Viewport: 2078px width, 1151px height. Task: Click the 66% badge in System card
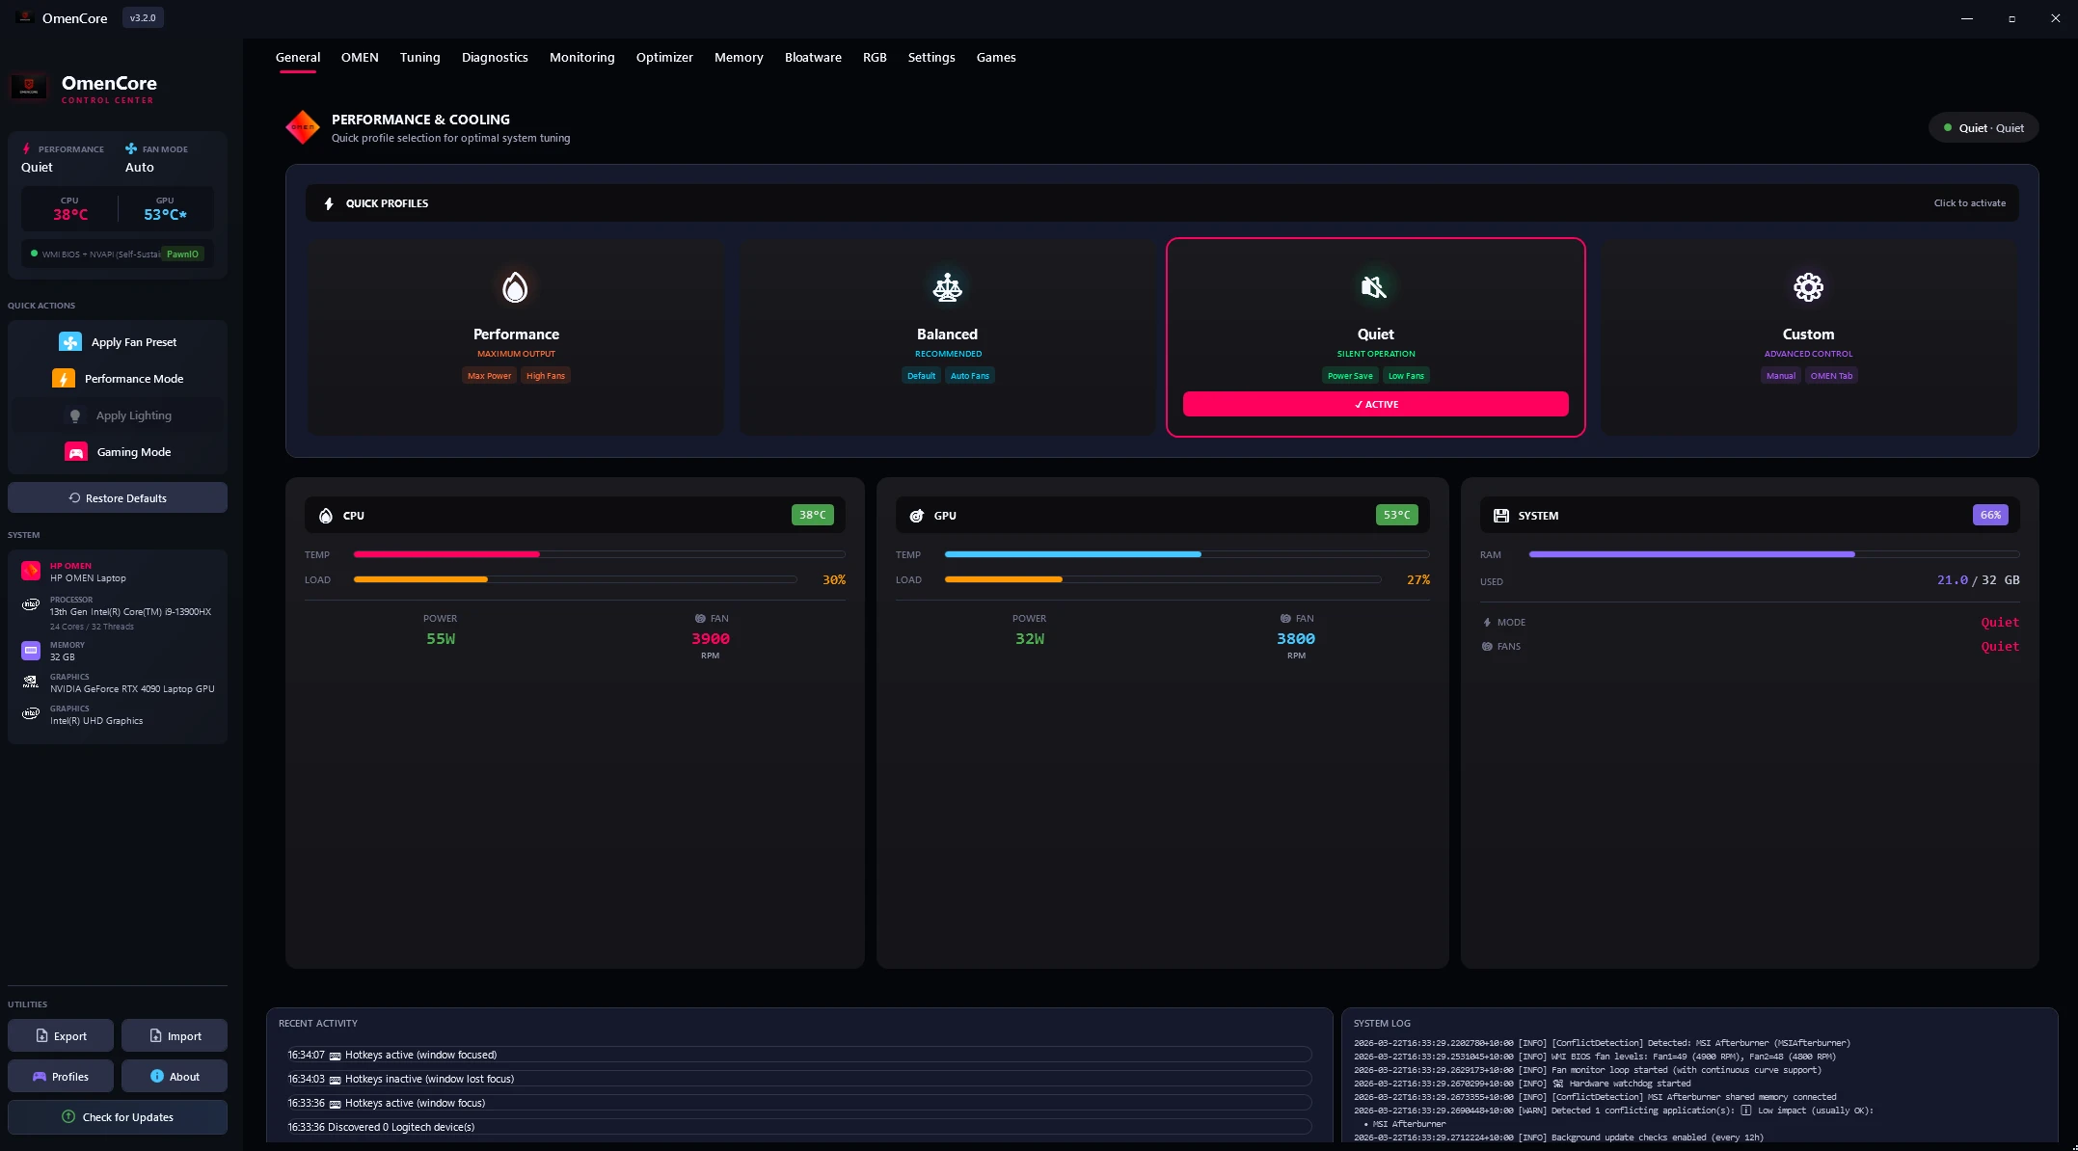(1990, 515)
